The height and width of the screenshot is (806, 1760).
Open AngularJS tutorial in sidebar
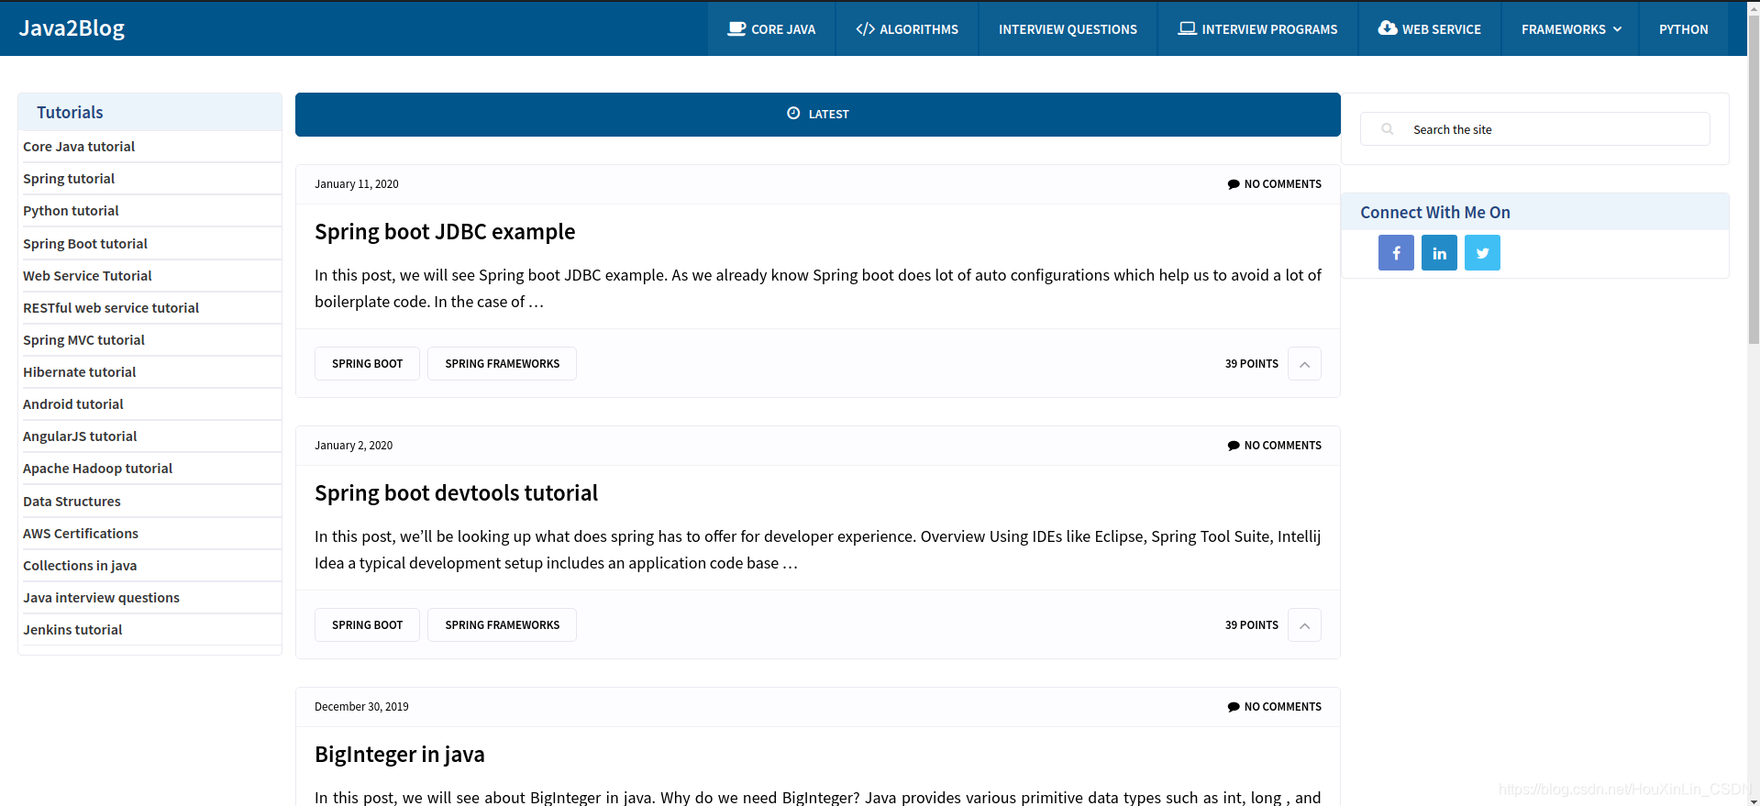(80, 436)
